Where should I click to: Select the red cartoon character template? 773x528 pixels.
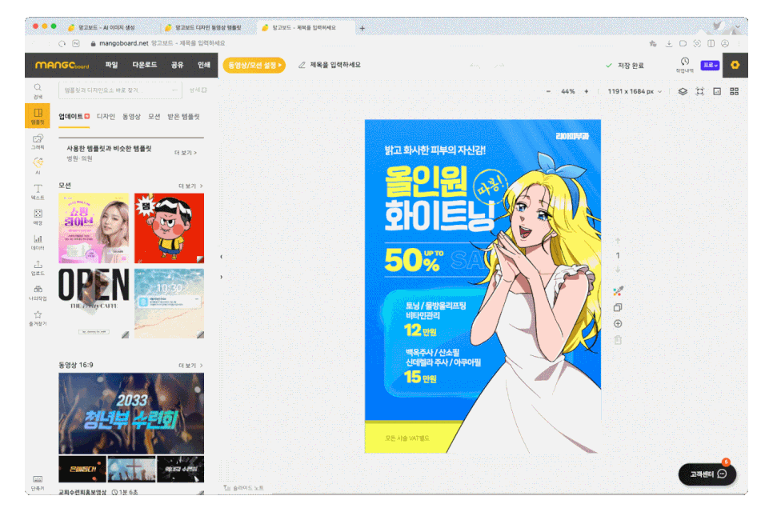click(169, 228)
